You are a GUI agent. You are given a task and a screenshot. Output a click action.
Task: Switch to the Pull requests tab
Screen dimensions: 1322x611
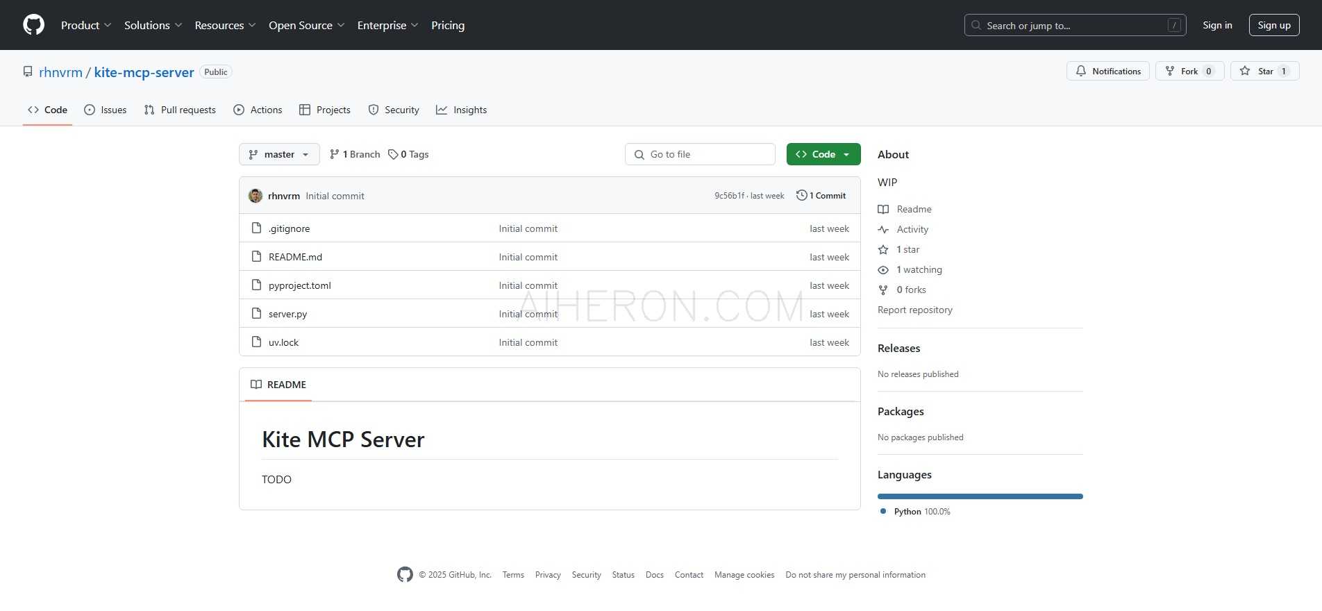click(x=180, y=110)
